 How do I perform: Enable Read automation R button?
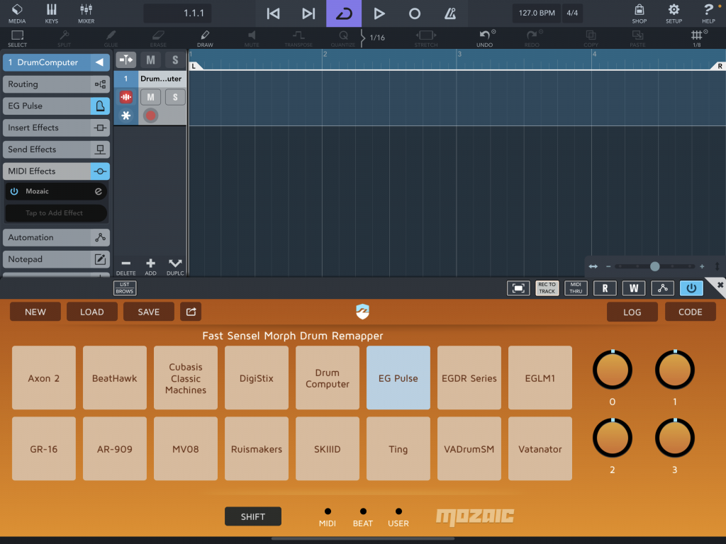tap(605, 288)
